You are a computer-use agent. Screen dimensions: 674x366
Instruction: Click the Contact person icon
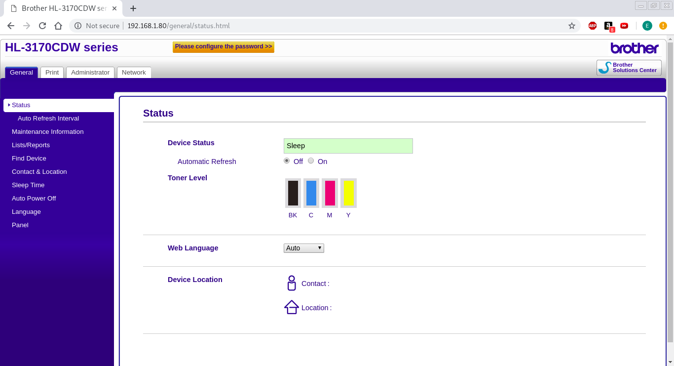tap(292, 283)
